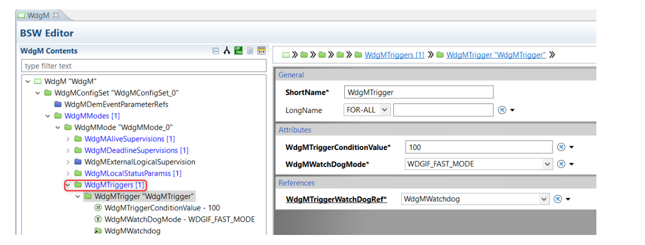The image size is (645, 245).
Task: Expand the WdgMDeadlineSupervisions [1] node
Action: pyautogui.click(x=68, y=150)
